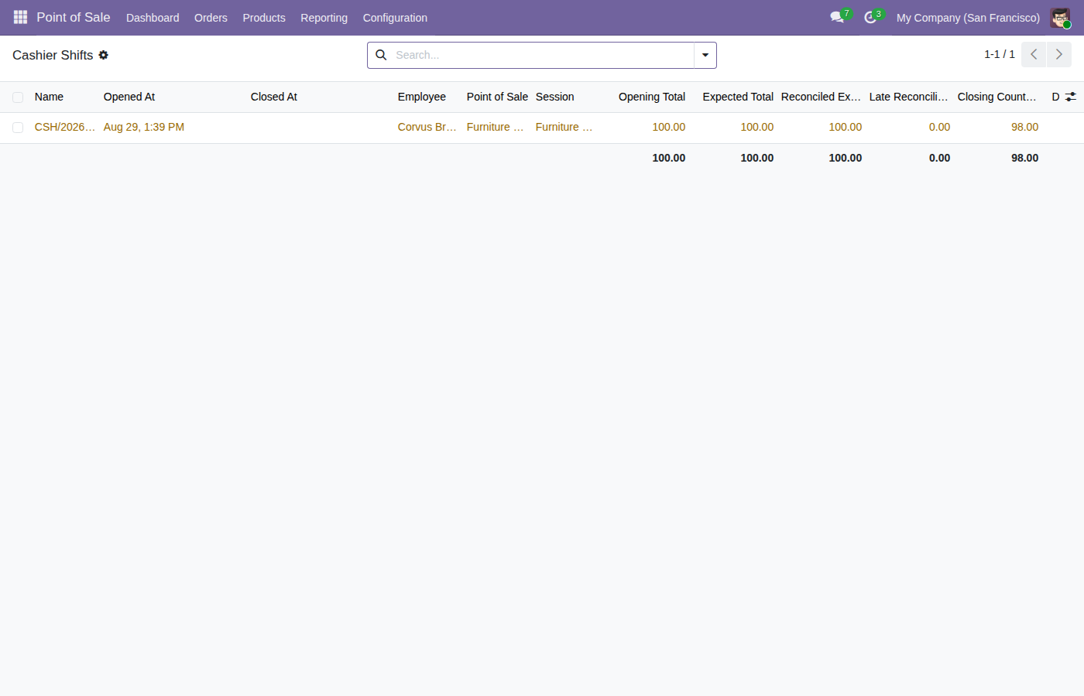Open the Orders menu
The width and height of the screenshot is (1084, 696).
coord(211,17)
